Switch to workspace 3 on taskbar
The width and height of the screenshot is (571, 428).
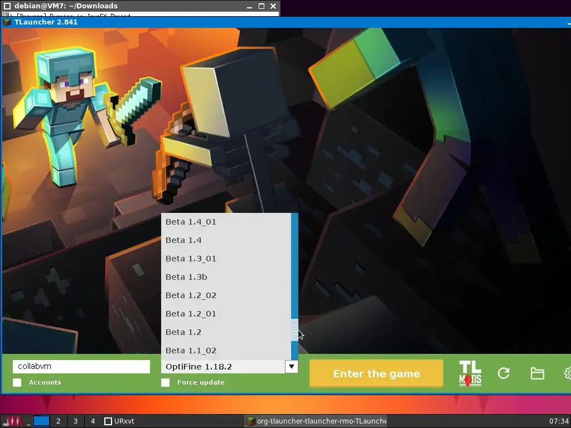(x=76, y=421)
